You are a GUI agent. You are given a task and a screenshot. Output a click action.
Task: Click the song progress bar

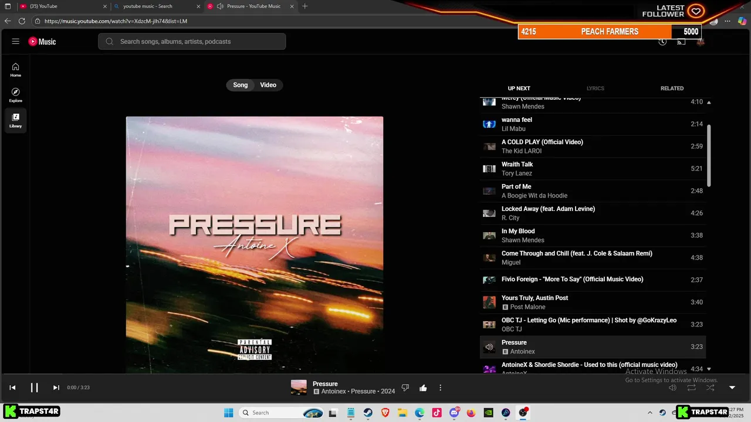(x=375, y=374)
